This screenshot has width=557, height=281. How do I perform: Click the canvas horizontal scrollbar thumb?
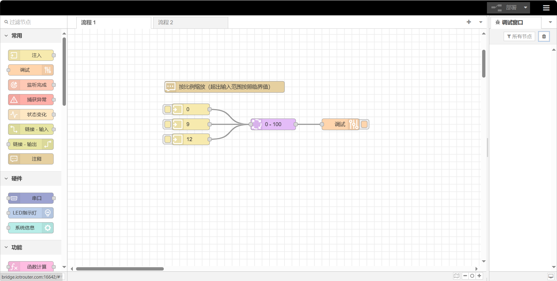coord(120,269)
